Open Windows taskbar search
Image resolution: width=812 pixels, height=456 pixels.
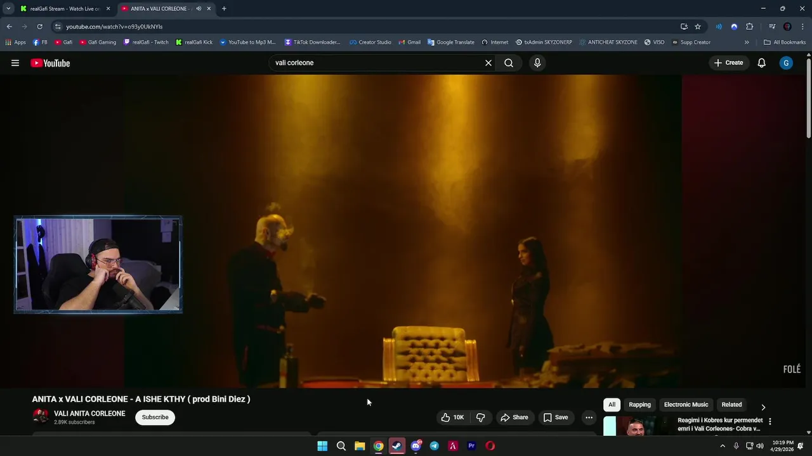(341, 446)
